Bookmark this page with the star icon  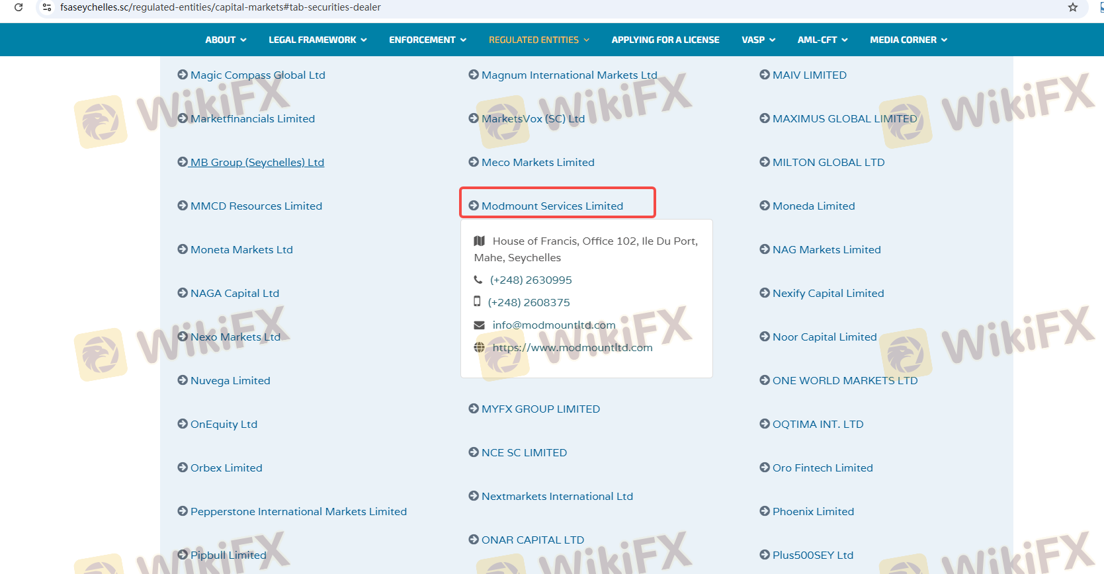click(x=1073, y=7)
